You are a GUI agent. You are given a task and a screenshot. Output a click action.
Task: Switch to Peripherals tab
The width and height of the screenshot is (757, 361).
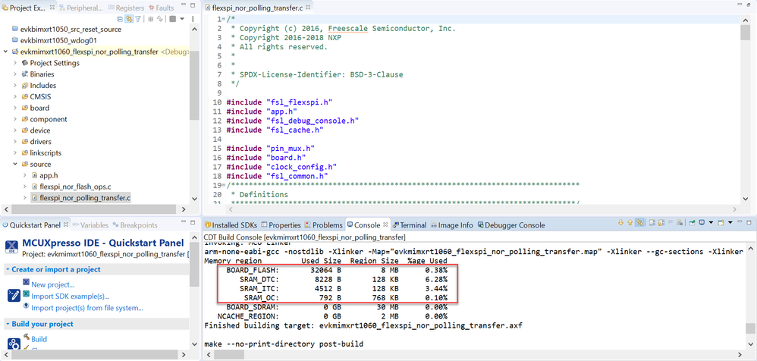coord(80,8)
